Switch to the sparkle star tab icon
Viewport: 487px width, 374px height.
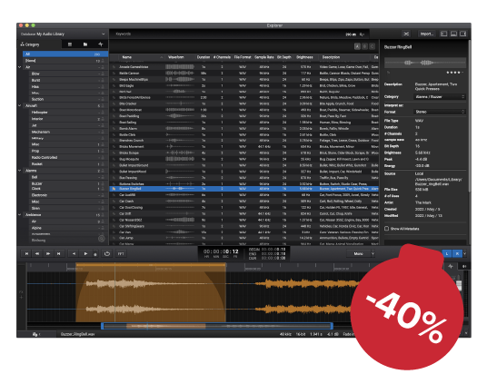pos(100,44)
